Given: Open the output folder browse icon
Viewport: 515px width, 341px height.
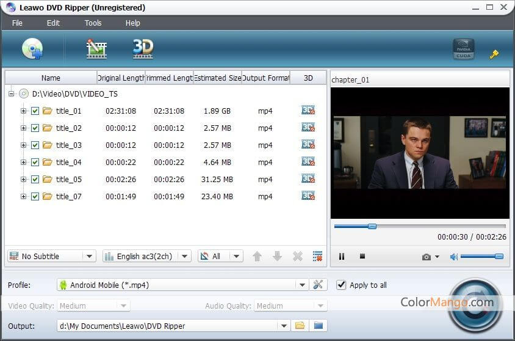Looking at the screenshot, I should [300, 326].
